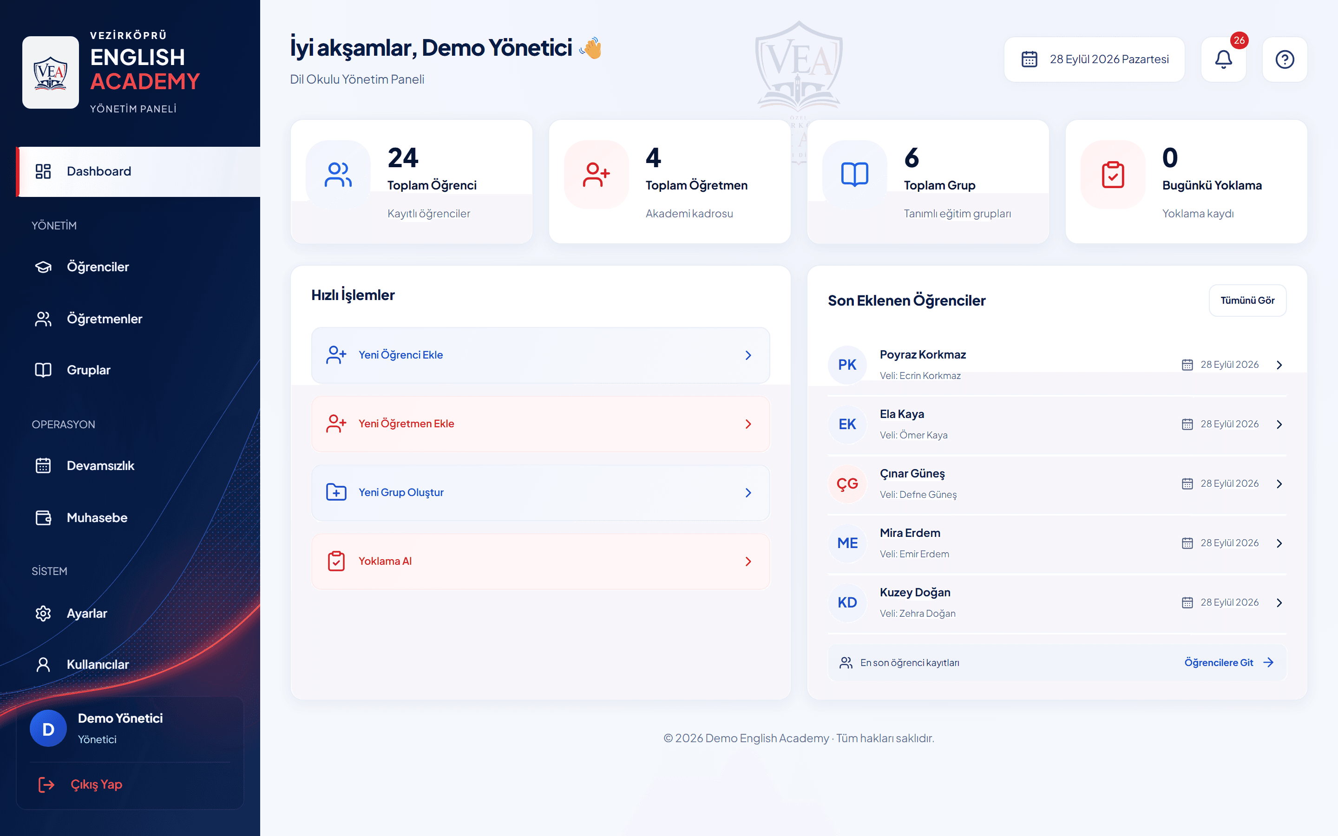The image size is (1338, 836).
Task: Click the Yeni Öğrenci Ekle quick action
Action: 540,355
